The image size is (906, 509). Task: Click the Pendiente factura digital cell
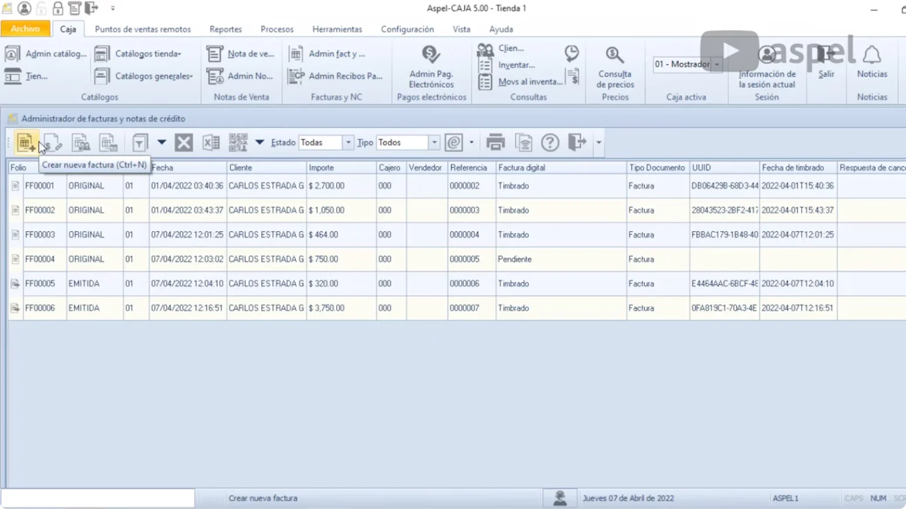click(x=560, y=259)
